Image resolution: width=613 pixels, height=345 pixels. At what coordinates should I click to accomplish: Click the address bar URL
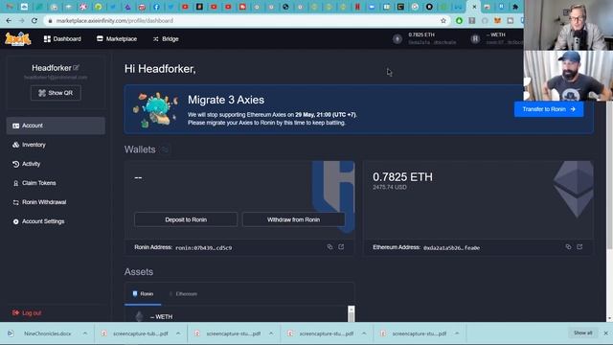click(x=115, y=21)
